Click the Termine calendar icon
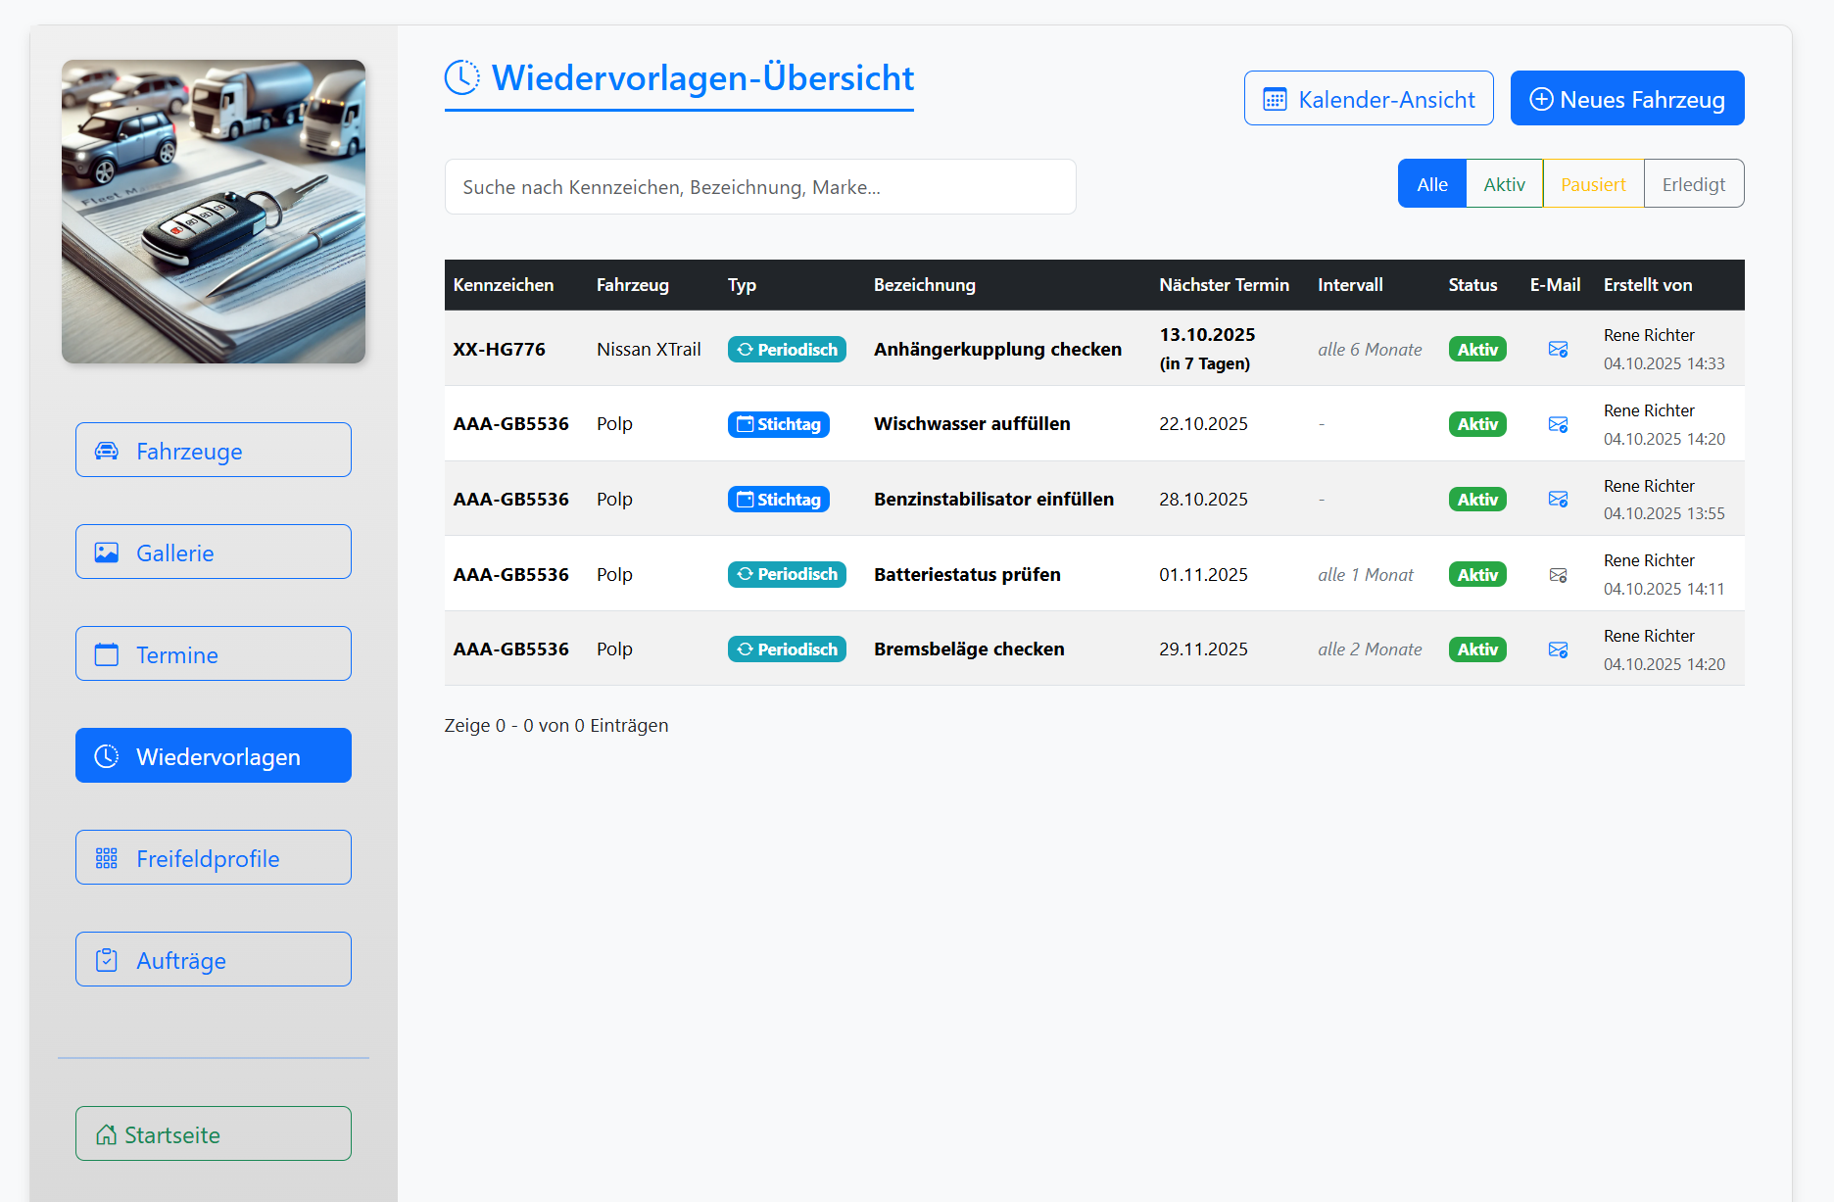 (x=109, y=654)
